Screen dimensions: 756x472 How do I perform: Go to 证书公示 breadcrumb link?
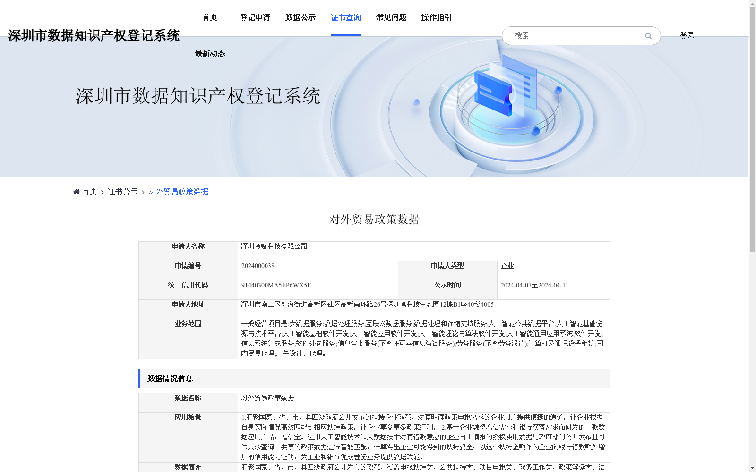point(122,192)
